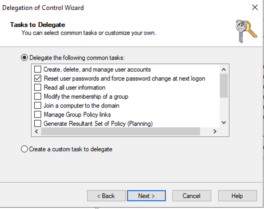Enable Read all user information
This screenshot has height=209, width=264.
click(38, 87)
